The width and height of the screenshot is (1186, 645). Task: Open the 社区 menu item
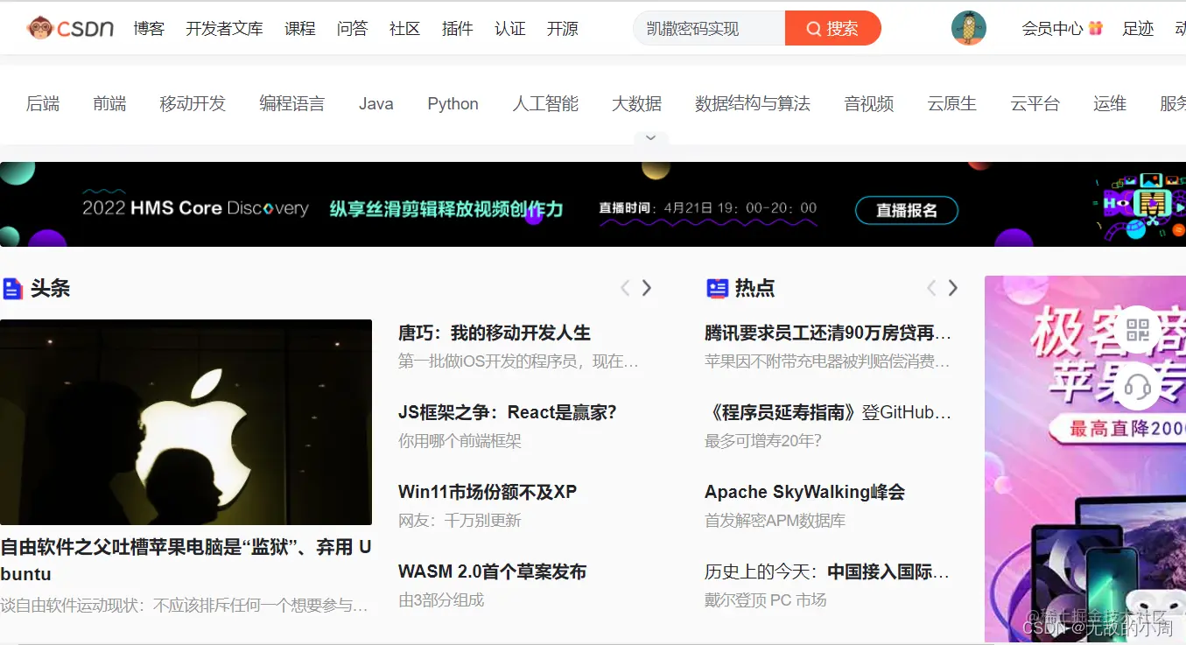click(x=404, y=29)
